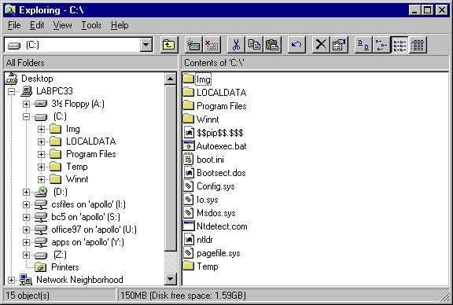
Task: Select the pagefile.sys file
Action: pos(212,253)
